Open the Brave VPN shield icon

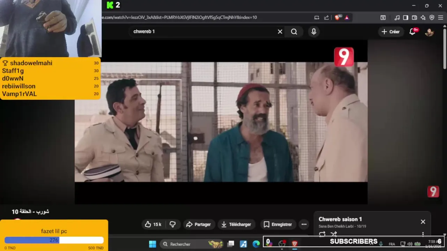point(432,17)
